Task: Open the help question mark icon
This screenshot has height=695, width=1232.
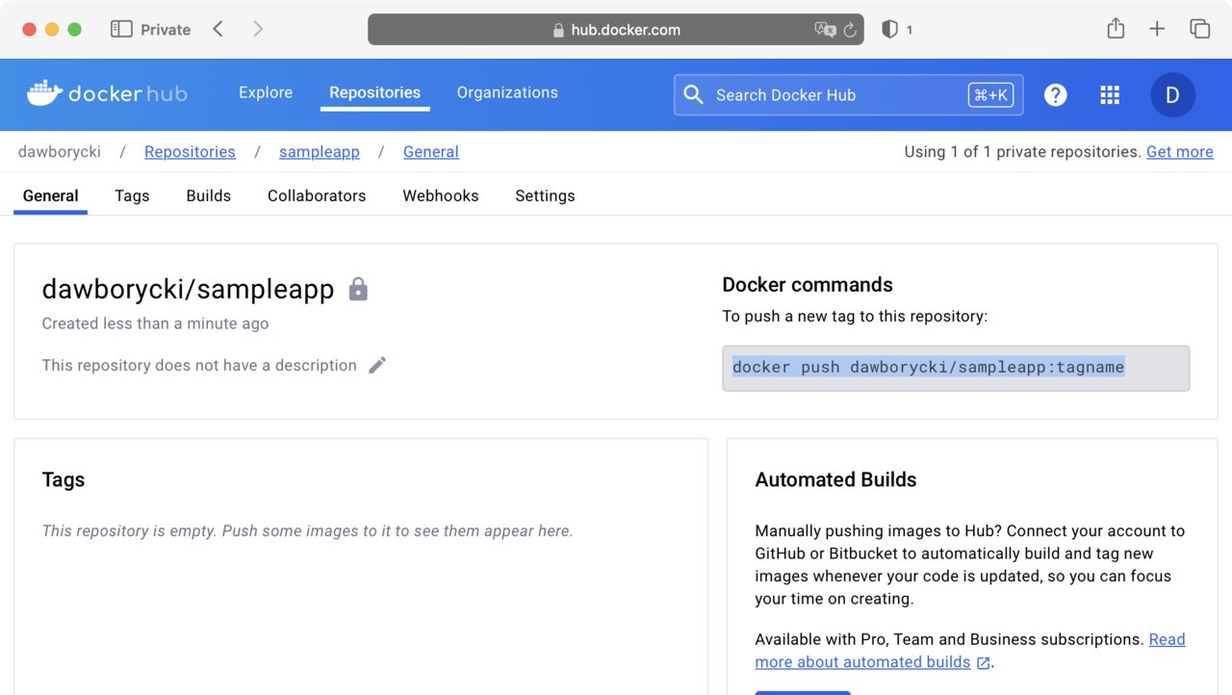Action: 1055,94
